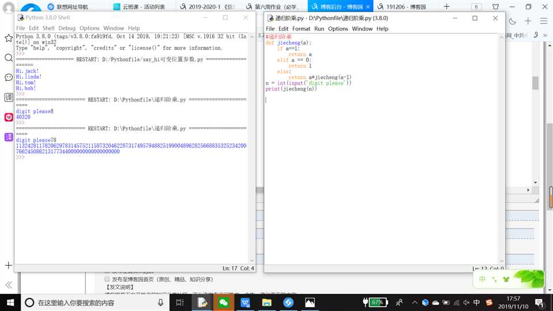553x311 pixels.
Task: Toggle night mode moon icon in browser
Action: point(513,21)
